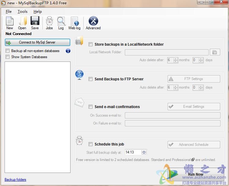Open the Backup folders link
This screenshot has width=229, height=186.
(x=15, y=180)
